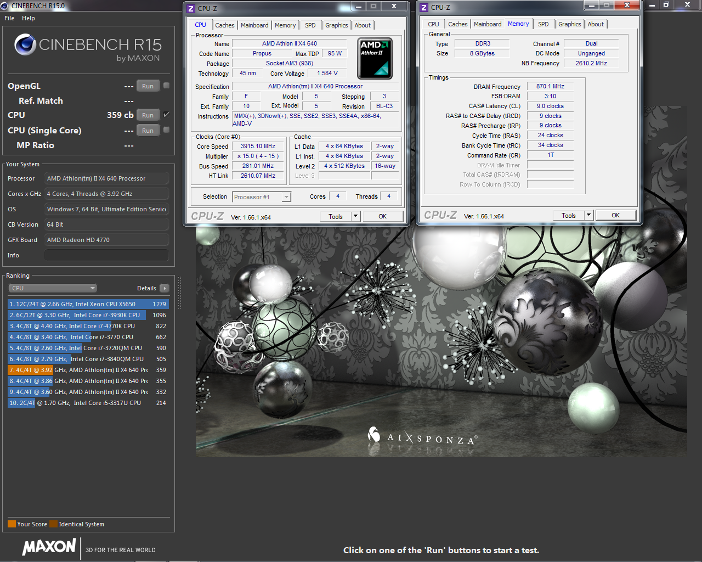Select ranking row 10 Core i5-3317U
Viewport: 702px width, 562px height.
point(88,403)
